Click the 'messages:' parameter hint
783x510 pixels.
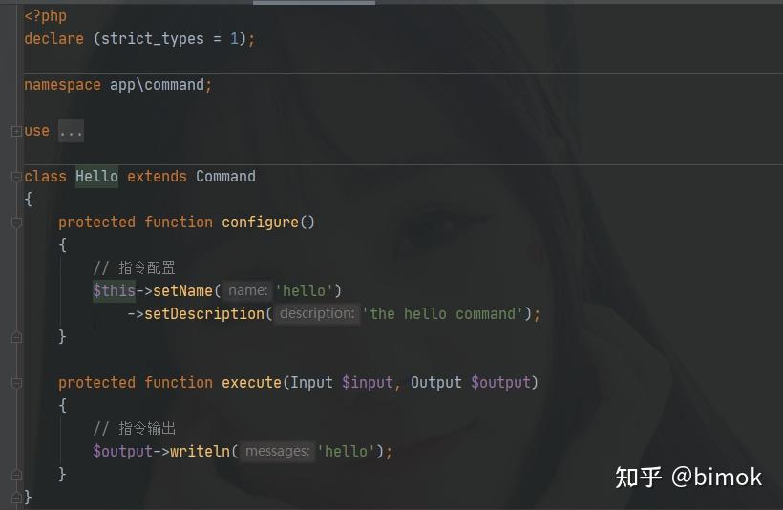click(277, 452)
